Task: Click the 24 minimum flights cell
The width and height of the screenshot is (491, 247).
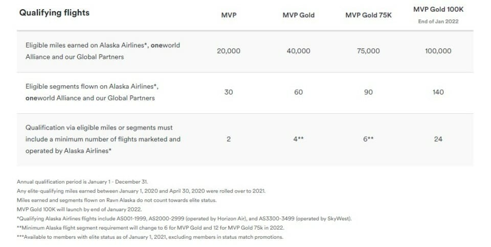Action: click(x=438, y=139)
